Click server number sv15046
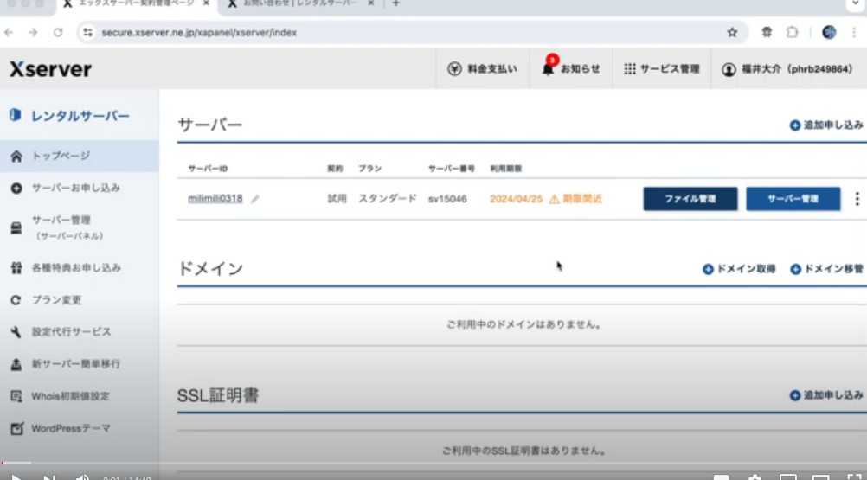Viewport: 867px width, 480px height. tap(447, 199)
